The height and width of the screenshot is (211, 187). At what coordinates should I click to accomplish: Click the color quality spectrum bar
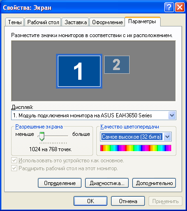point(136,148)
